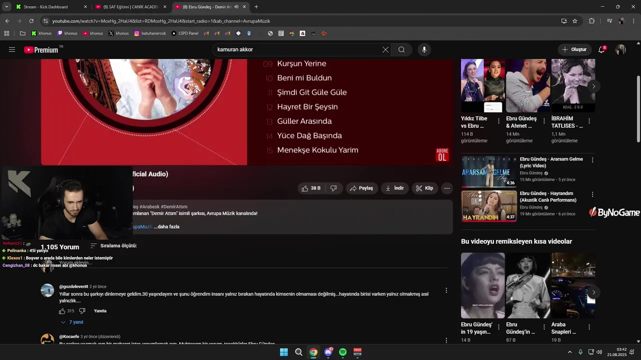Open the tab search dropdown arrow
Image resolution: width=641 pixels, height=360 pixels.
[6, 7]
